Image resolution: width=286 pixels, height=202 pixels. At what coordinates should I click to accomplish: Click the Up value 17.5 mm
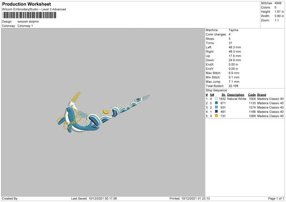pyautogui.click(x=235, y=56)
